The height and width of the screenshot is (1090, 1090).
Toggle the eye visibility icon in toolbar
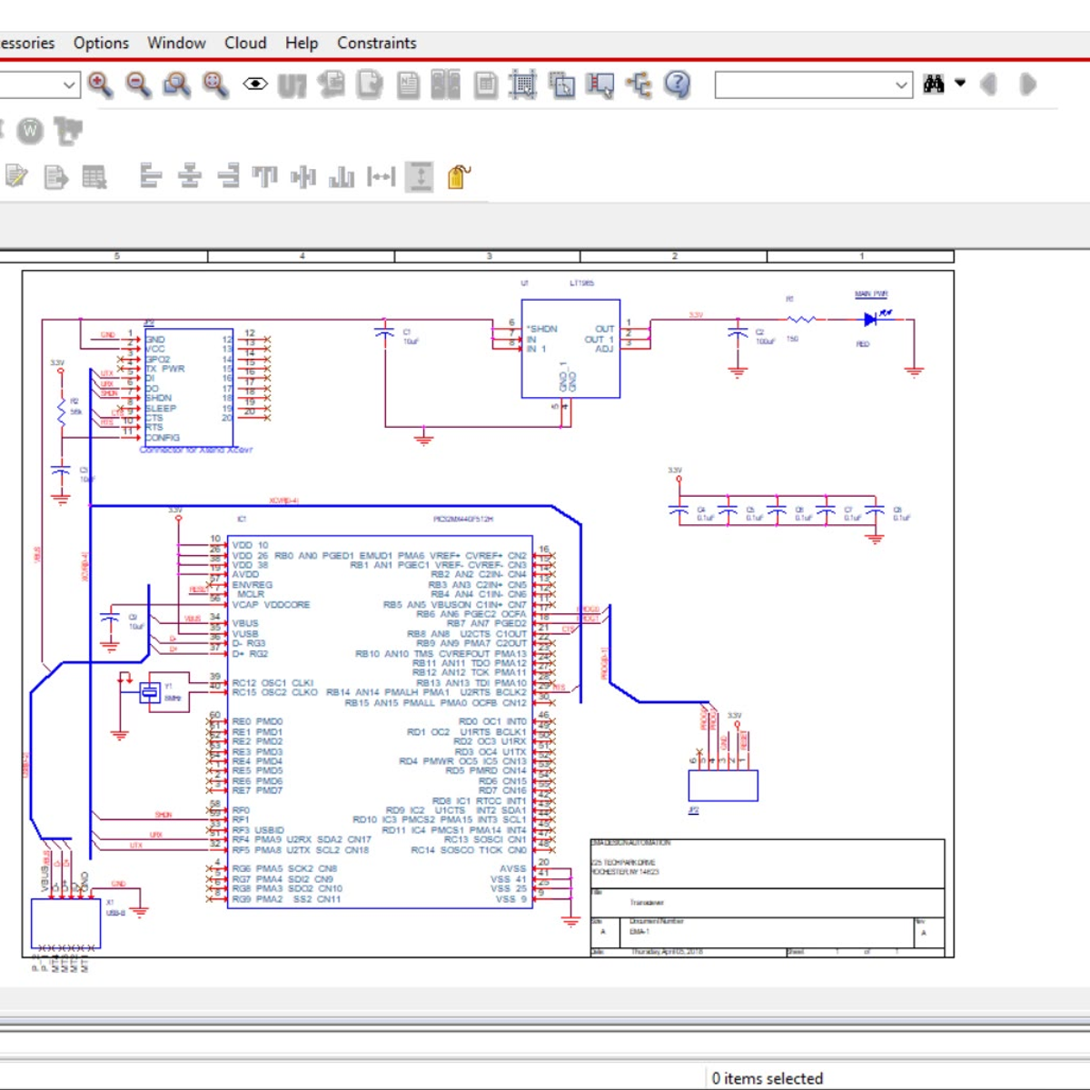255,84
